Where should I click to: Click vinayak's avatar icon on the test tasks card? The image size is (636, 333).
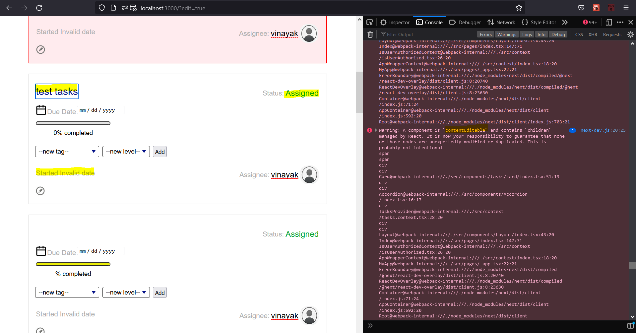click(309, 175)
